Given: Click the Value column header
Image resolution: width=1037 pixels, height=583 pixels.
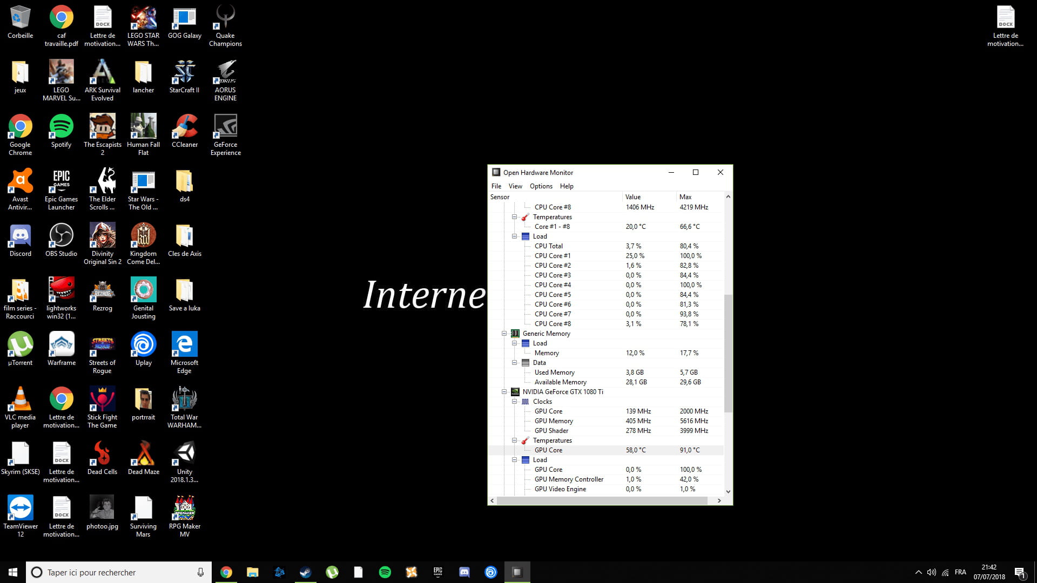Looking at the screenshot, I should point(649,197).
